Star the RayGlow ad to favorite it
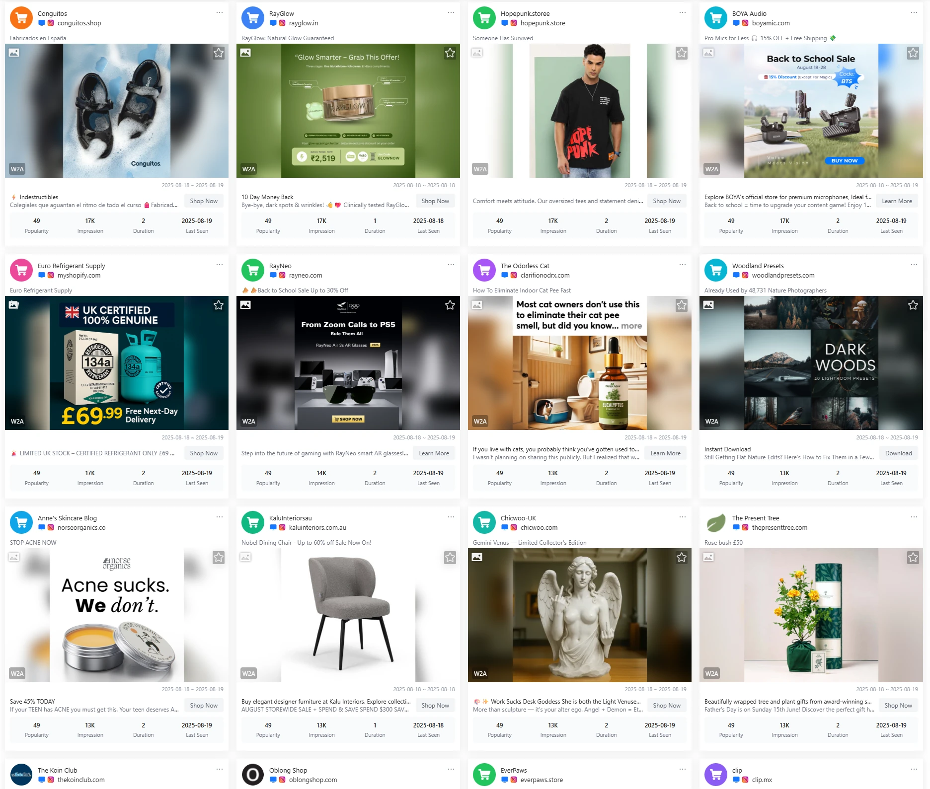 (x=450, y=53)
